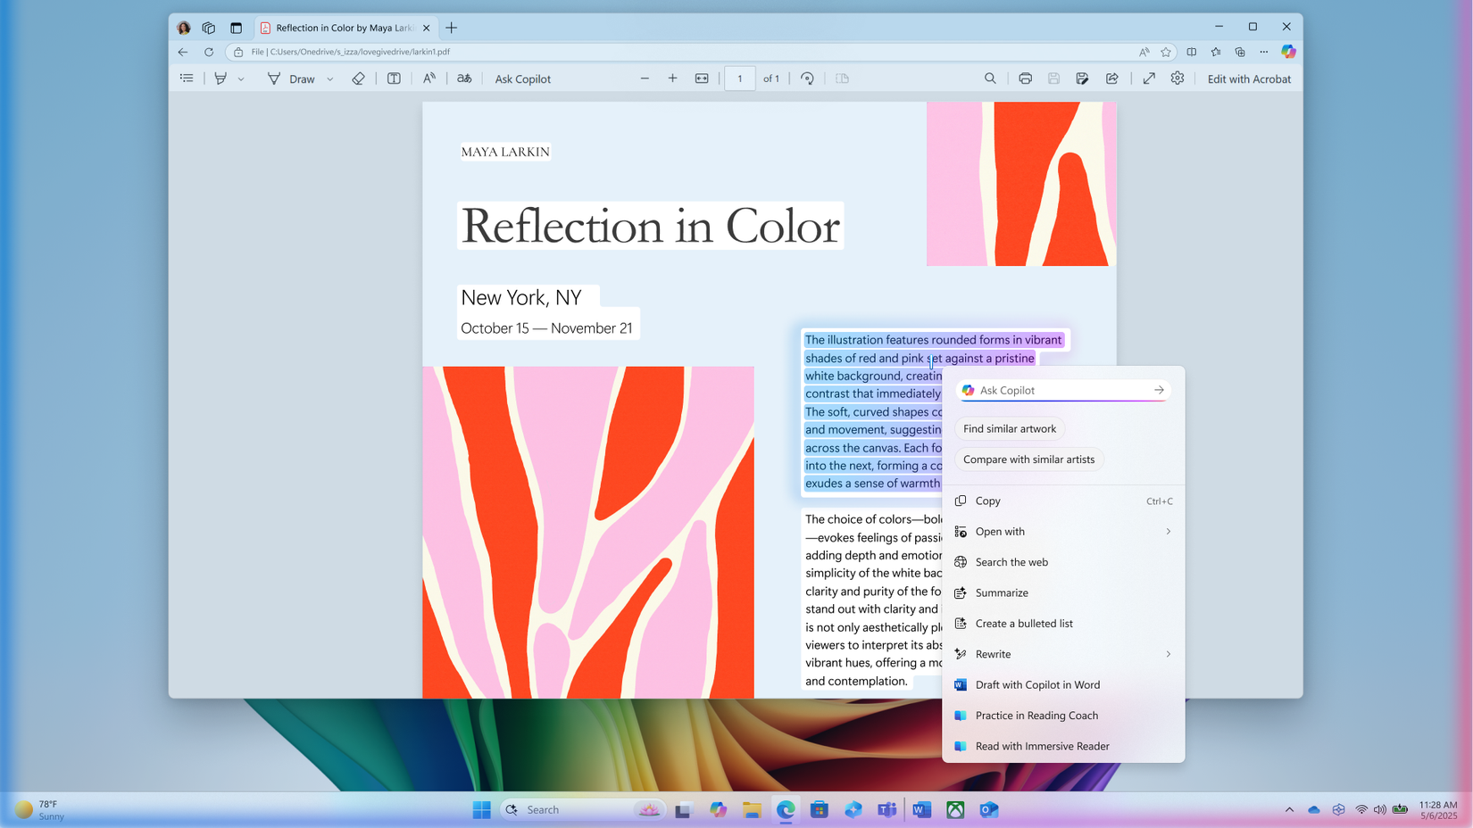Share the PDF file
Viewport: 1473px width, 828px height.
pyautogui.click(x=1112, y=79)
